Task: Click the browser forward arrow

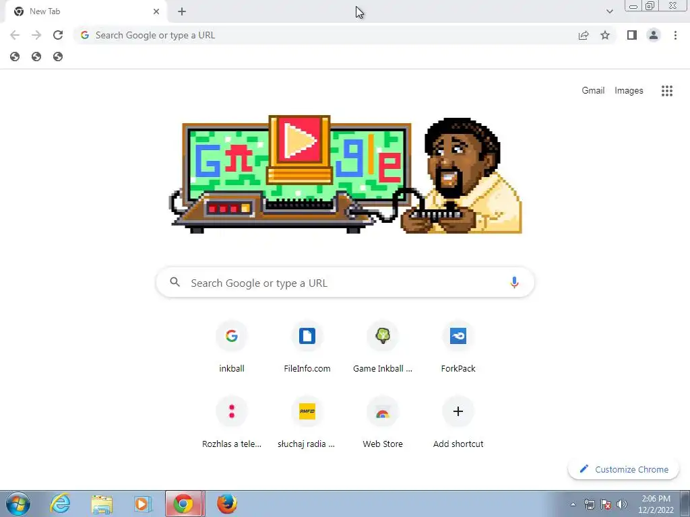Action: (36, 35)
